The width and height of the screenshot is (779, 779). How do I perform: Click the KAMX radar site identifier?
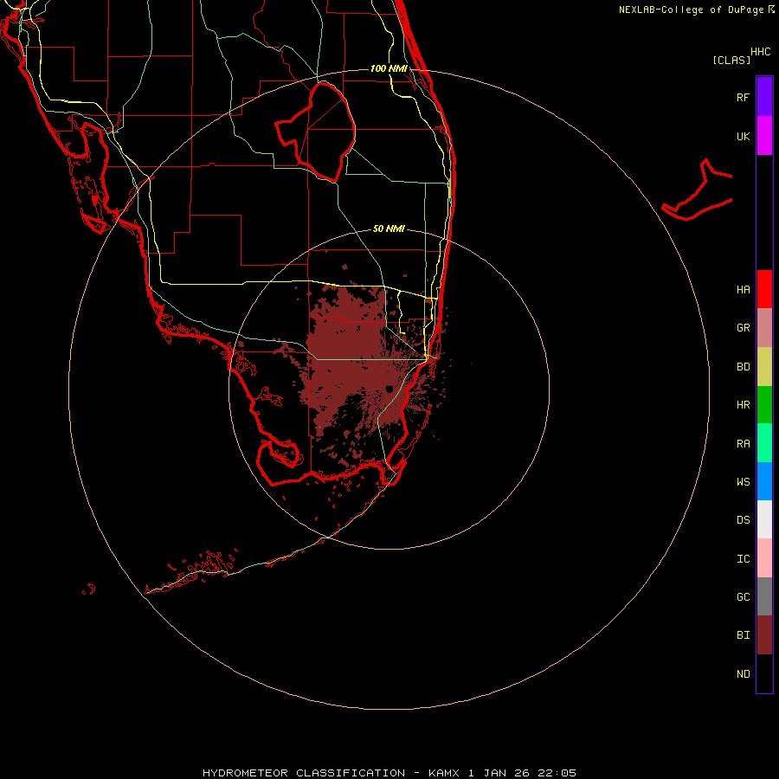point(445,773)
